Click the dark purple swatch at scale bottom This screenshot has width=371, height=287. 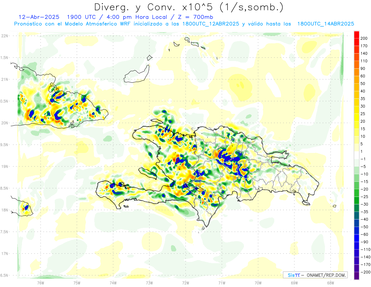point(356,276)
